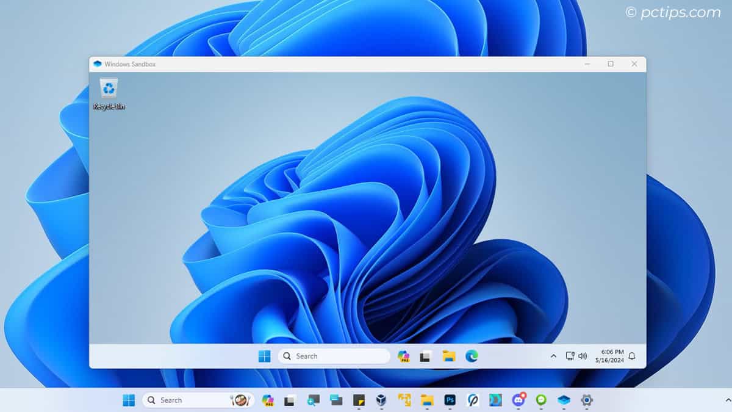
Task: Open VirtualBox from the host taskbar
Action: click(x=381, y=400)
